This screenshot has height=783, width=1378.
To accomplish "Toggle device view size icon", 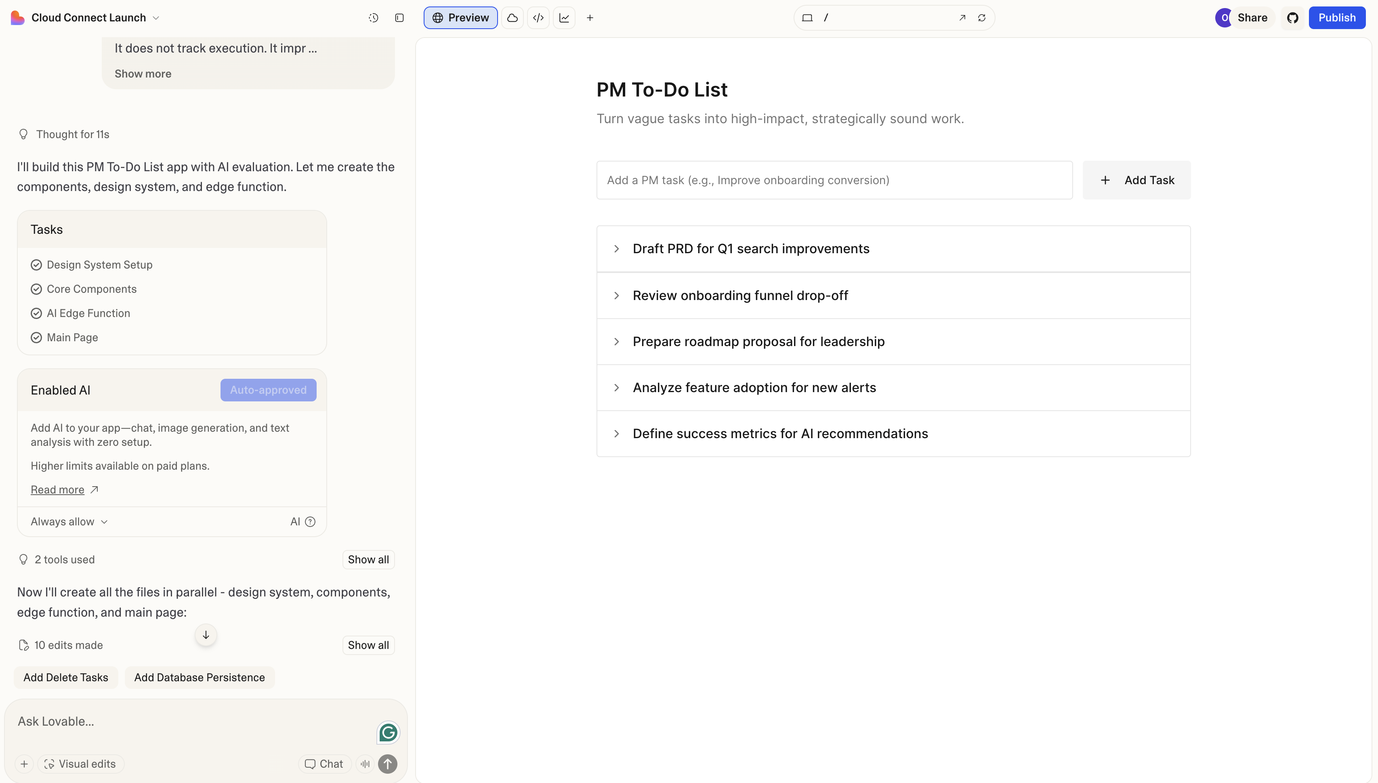I will pyautogui.click(x=807, y=18).
